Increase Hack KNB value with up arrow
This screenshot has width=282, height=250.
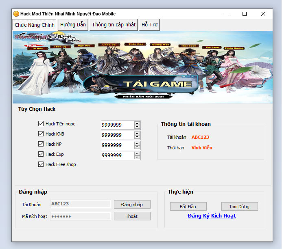tap(137, 134)
